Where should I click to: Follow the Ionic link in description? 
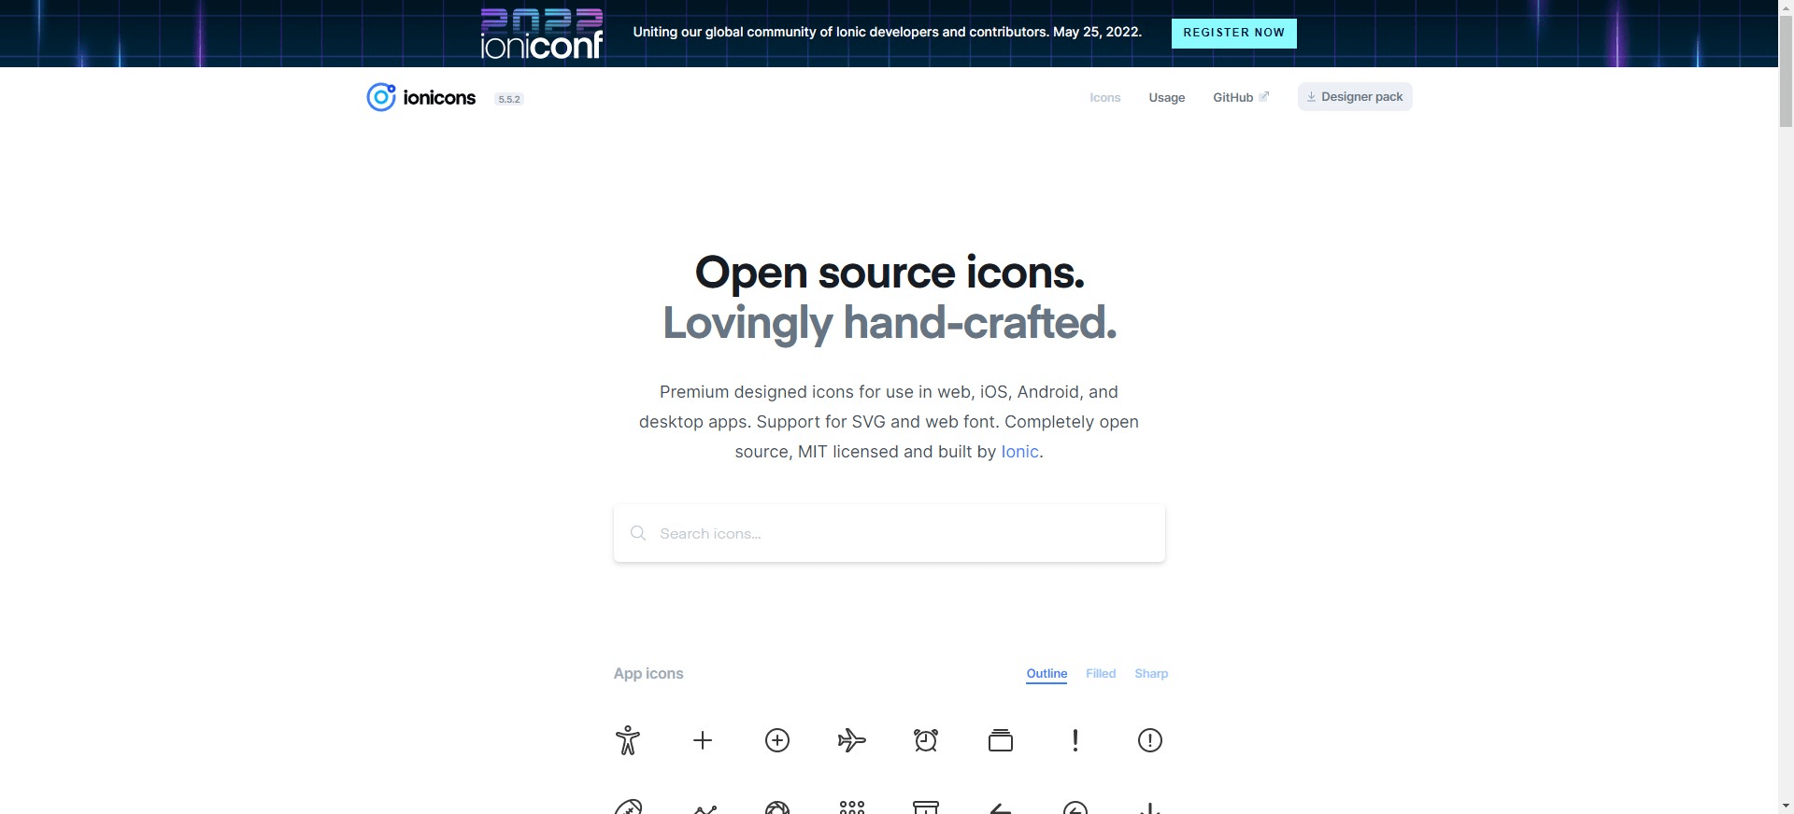1019,452
